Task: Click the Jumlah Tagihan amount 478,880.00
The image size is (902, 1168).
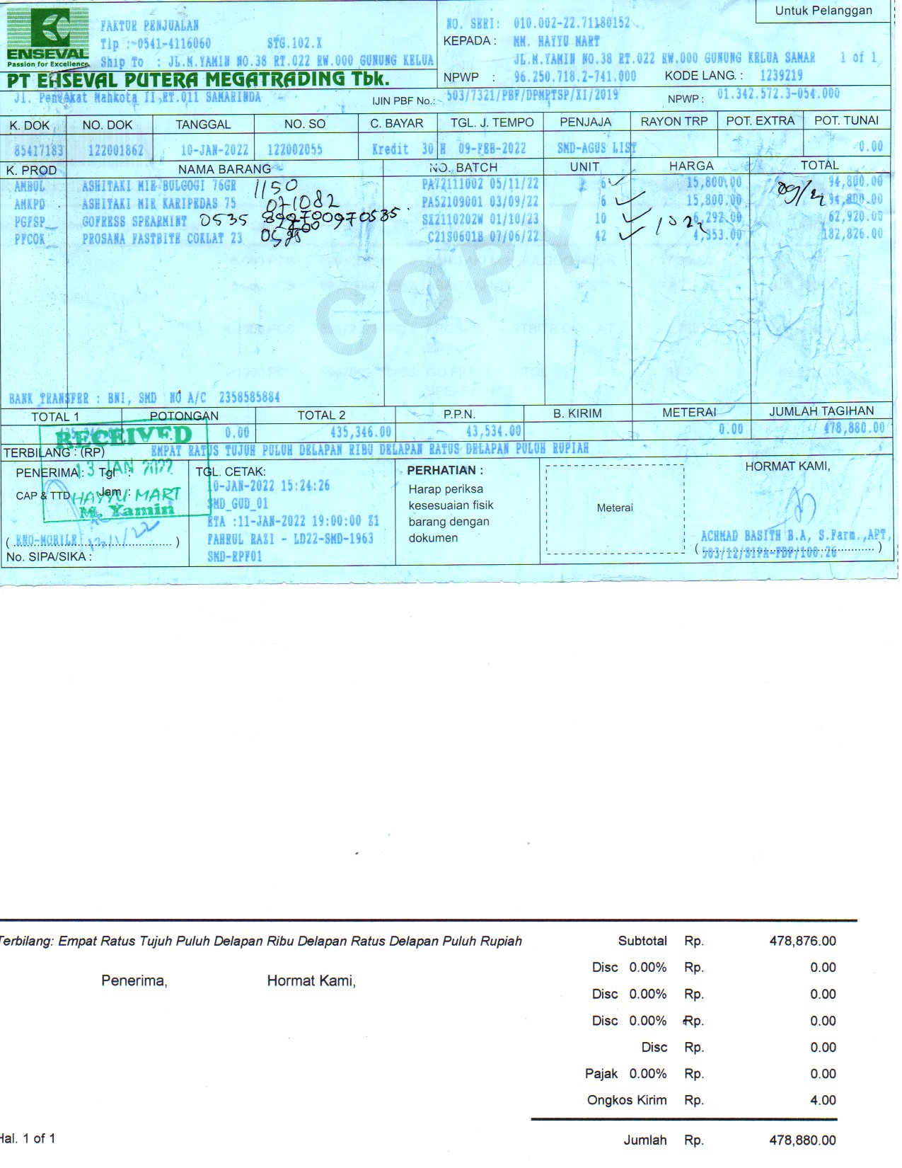Action: (854, 428)
